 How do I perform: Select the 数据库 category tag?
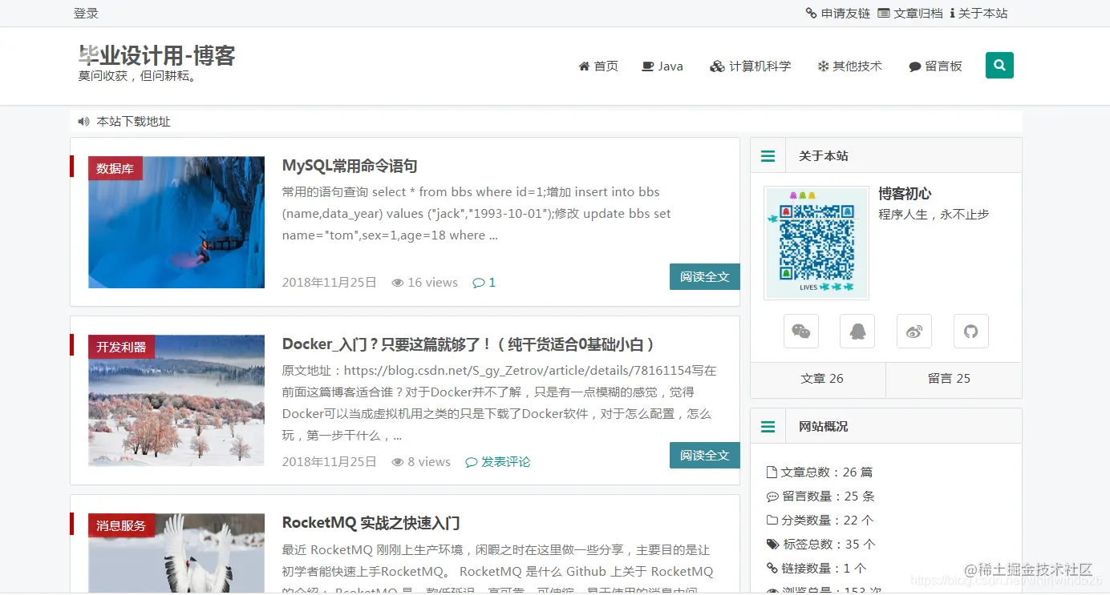(115, 168)
